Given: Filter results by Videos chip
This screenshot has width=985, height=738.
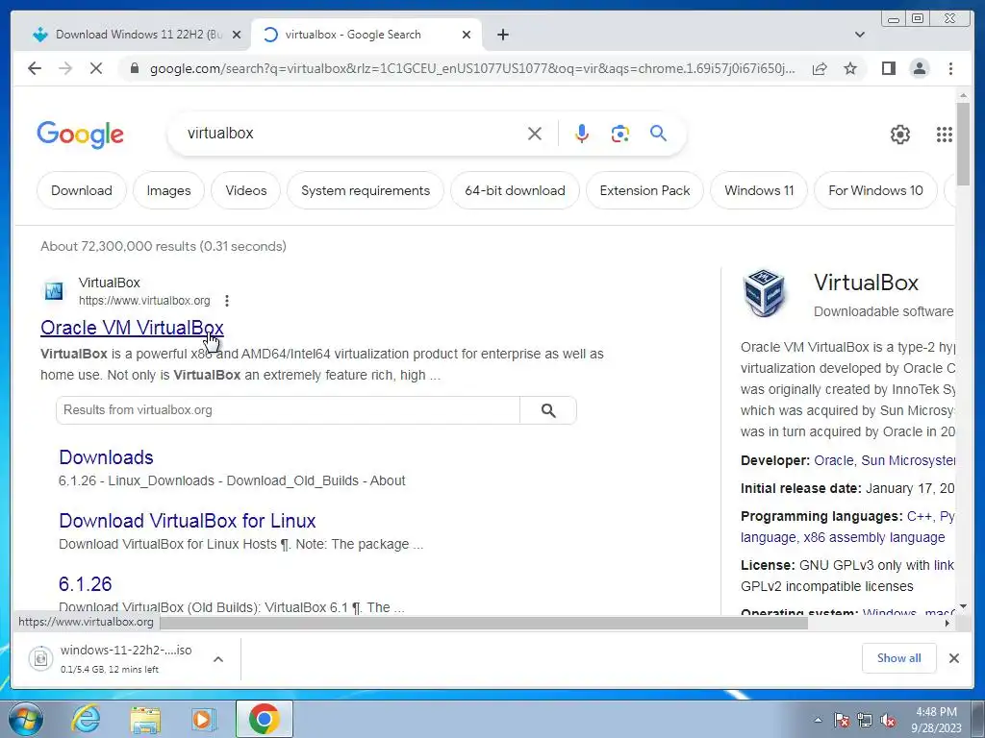Looking at the screenshot, I should pyautogui.click(x=245, y=191).
